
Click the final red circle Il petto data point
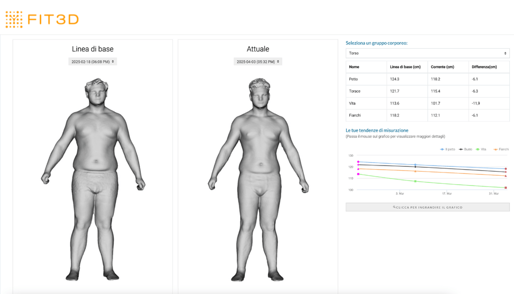tap(506, 169)
